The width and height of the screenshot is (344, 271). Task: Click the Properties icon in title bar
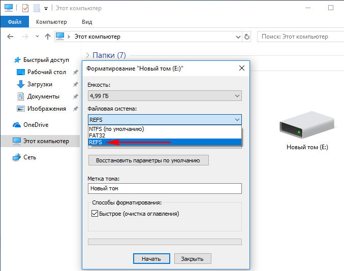click(x=25, y=8)
